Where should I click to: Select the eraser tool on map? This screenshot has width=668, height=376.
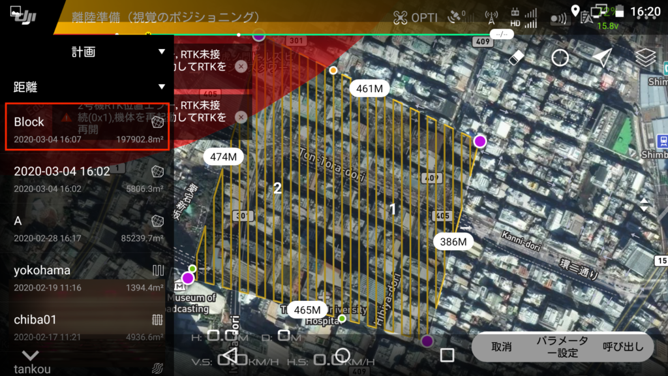tap(516, 57)
